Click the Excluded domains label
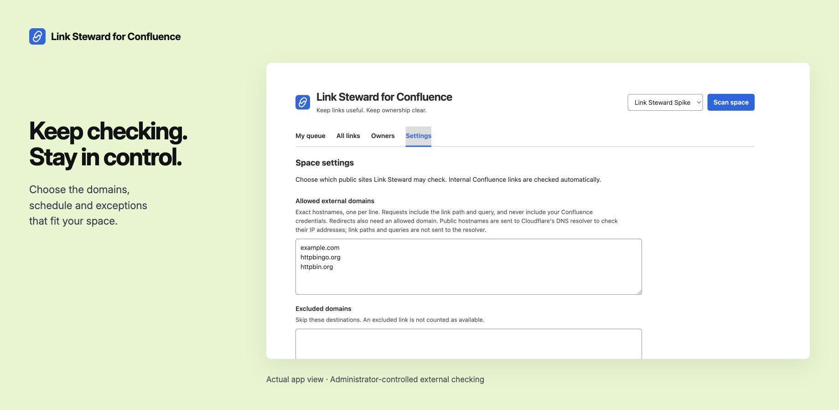Screen dimensions: 839x410 click(323, 309)
